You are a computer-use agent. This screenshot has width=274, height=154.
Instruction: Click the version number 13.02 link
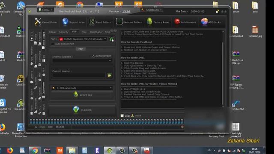(126, 12)
